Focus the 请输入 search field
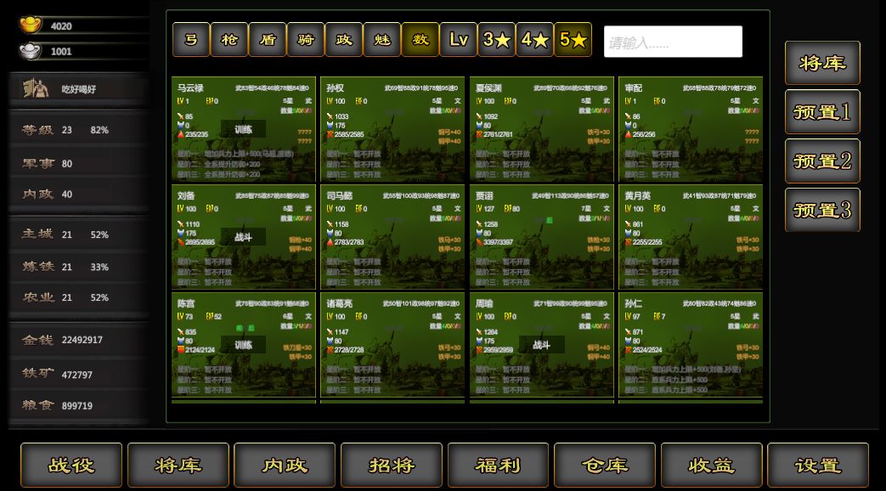886x491 pixels. 673,42
